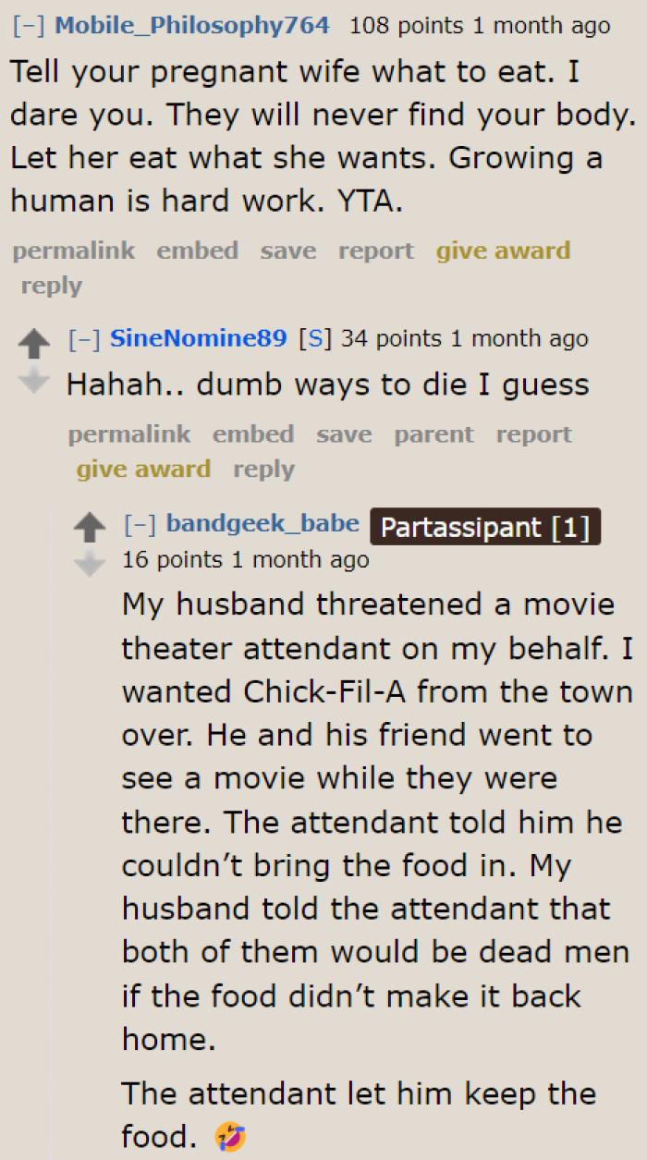Click the Partassipant [1] flair badge
This screenshot has height=1160, width=647.
[x=485, y=525]
